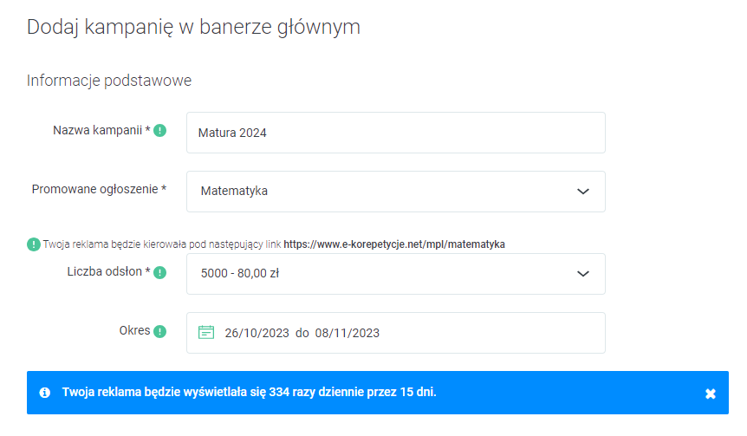Click the 'Okres' label

tap(134, 330)
